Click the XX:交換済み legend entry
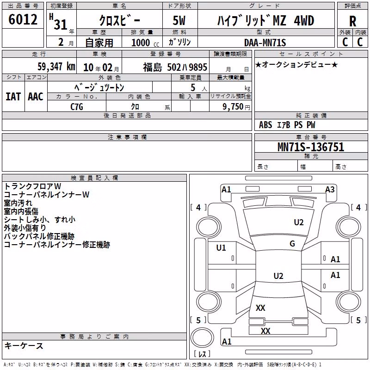This screenshot has width=370, height=370. (198, 365)
